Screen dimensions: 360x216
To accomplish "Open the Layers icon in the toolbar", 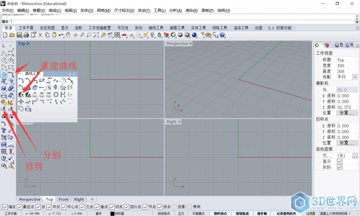I will 166,35.
